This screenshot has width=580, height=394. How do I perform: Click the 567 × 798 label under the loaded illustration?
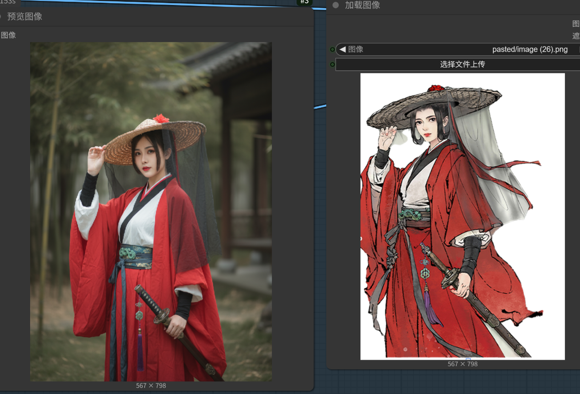[x=462, y=364]
